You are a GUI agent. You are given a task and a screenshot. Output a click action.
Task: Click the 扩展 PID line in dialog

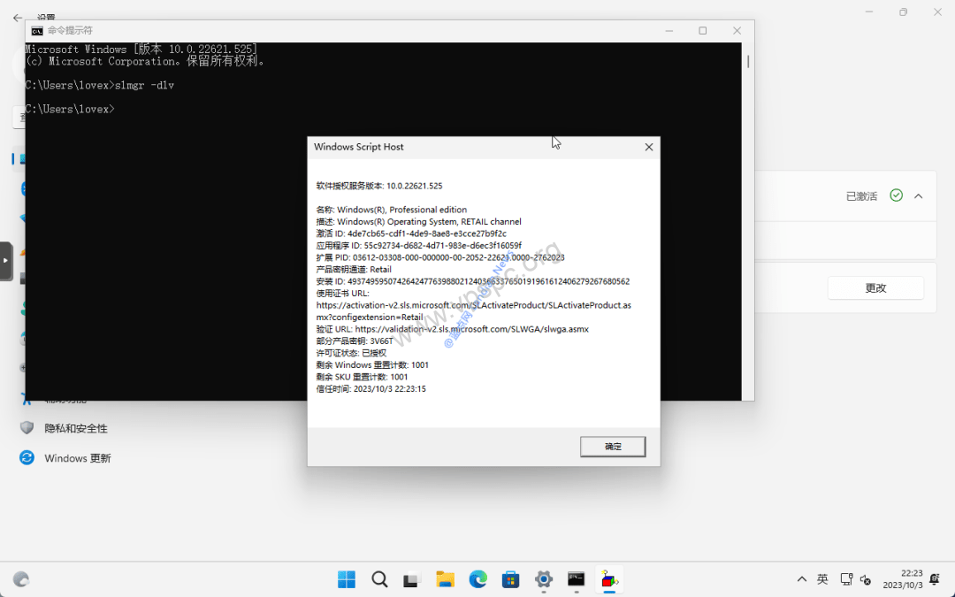(x=440, y=257)
